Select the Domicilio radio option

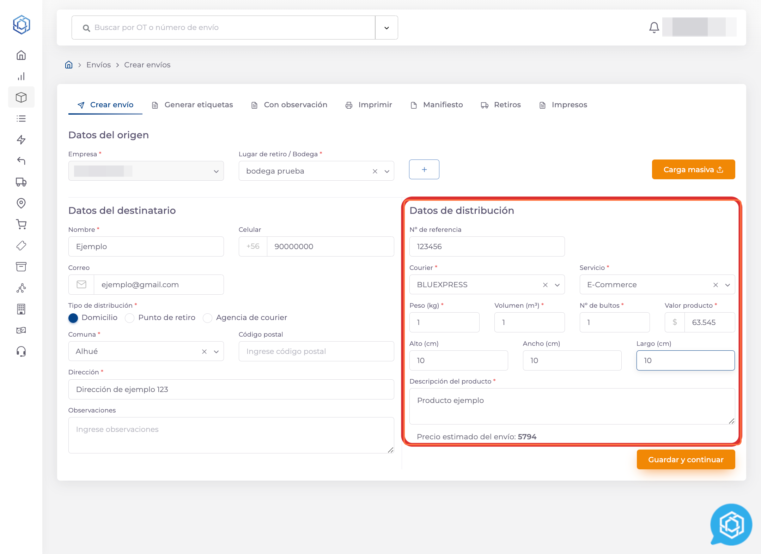point(73,318)
